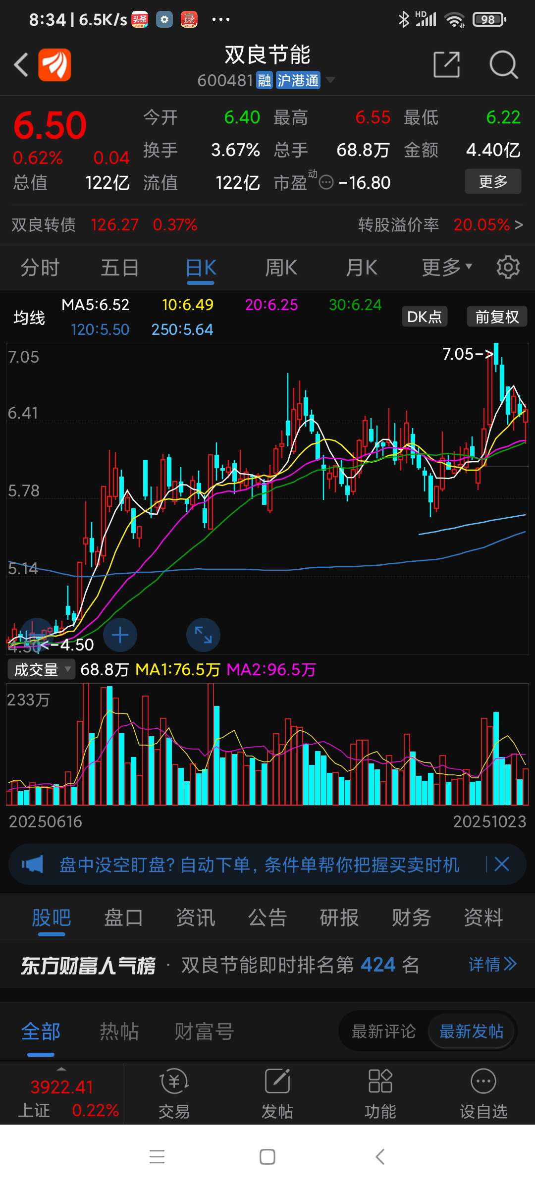This screenshot has width=535, height=1189.
Task: Expand stock title dropdown arrow
Action: coord(330,80)
